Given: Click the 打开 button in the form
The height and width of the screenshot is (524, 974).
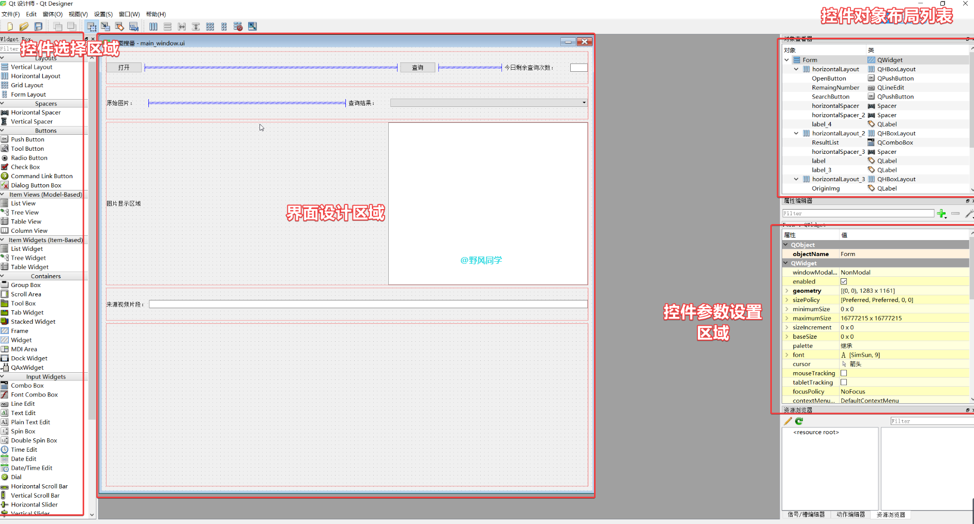Looking at the screenshot, I should (x=124, y=67).
